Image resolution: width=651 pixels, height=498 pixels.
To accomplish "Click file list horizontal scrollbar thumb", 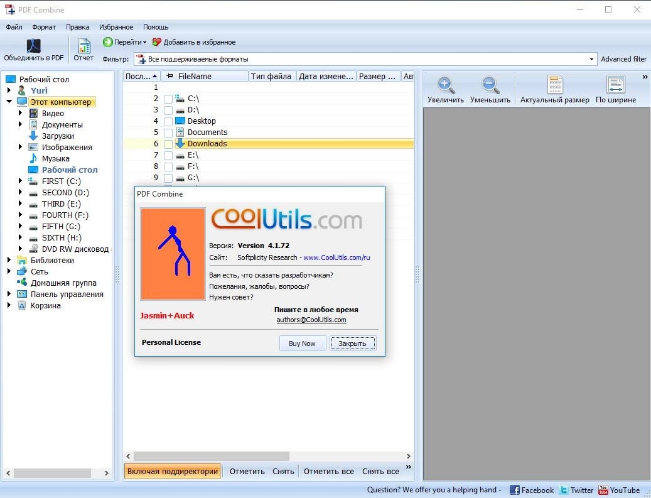I will tap(212, 456).
